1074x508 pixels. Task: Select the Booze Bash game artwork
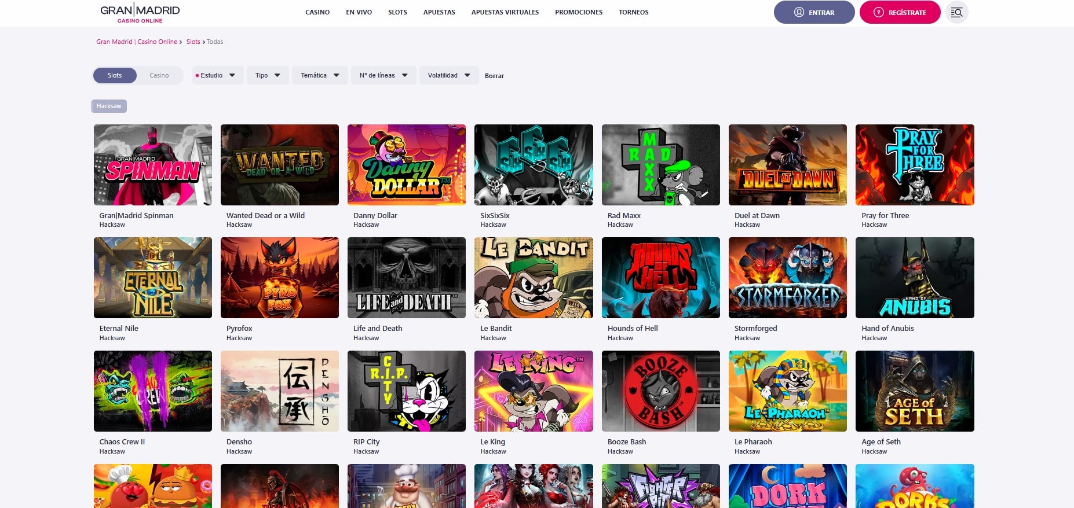pyautogui.click(x=660, y=391)
